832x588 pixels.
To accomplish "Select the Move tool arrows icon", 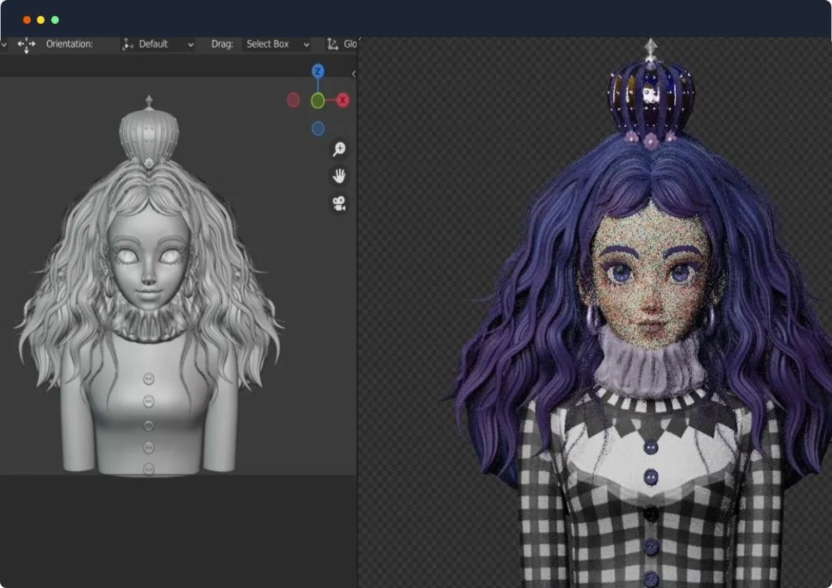I will [x=26, y=45].
